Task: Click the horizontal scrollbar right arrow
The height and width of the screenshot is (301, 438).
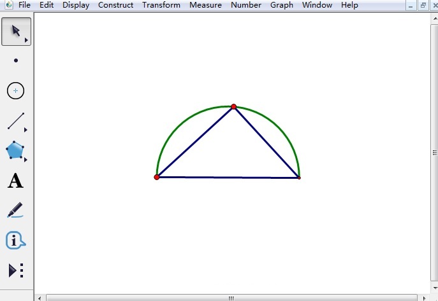Action: point(424,298)
